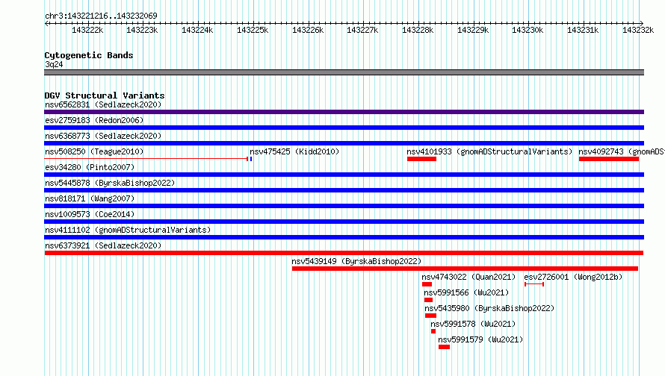This screenshot has height=376, width=665.
Task: Open the nsv4111102 (gnomADStructuralVariants) label
Action: (128, 230)
